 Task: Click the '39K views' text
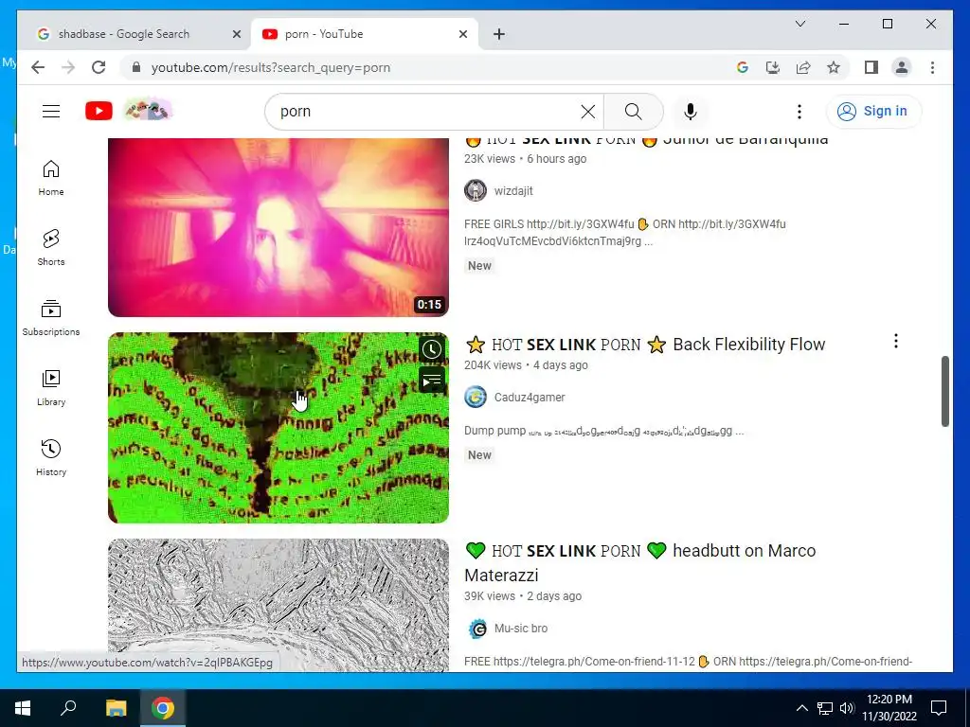click(x=490, y=596)
